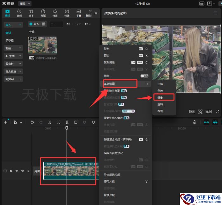The width and height of the screenshot is (222, 205).
Task: Select the pointer selection tool
Action: pyautogui.click(x=16, y=122)
